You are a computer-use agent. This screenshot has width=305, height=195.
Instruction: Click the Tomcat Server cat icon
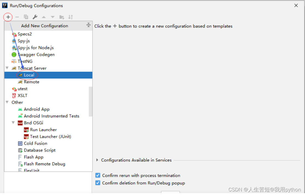[14, 68]
